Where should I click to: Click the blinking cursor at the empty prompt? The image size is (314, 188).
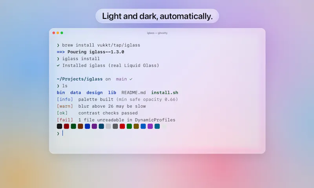pos(63,133)
